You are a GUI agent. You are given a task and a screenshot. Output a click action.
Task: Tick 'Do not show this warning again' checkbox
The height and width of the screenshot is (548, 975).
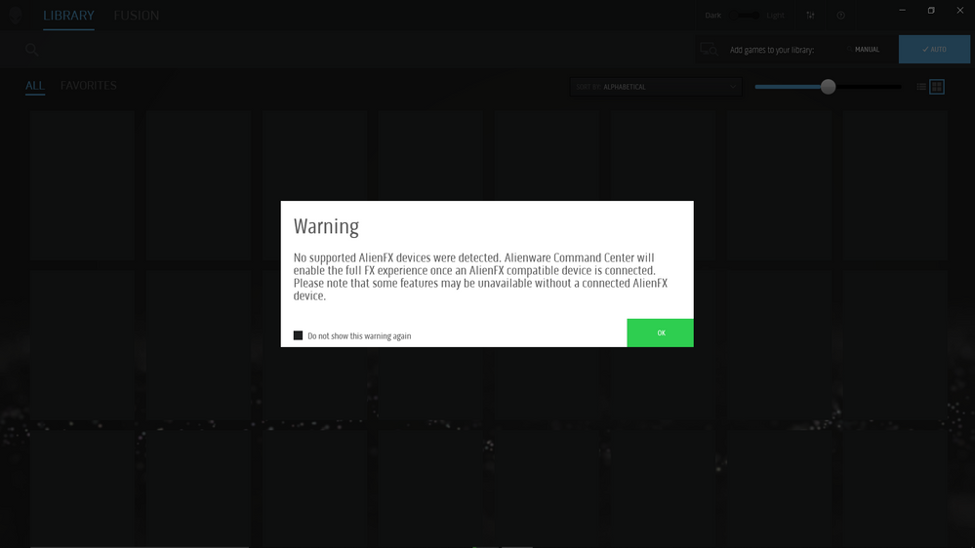click(298, 335)
